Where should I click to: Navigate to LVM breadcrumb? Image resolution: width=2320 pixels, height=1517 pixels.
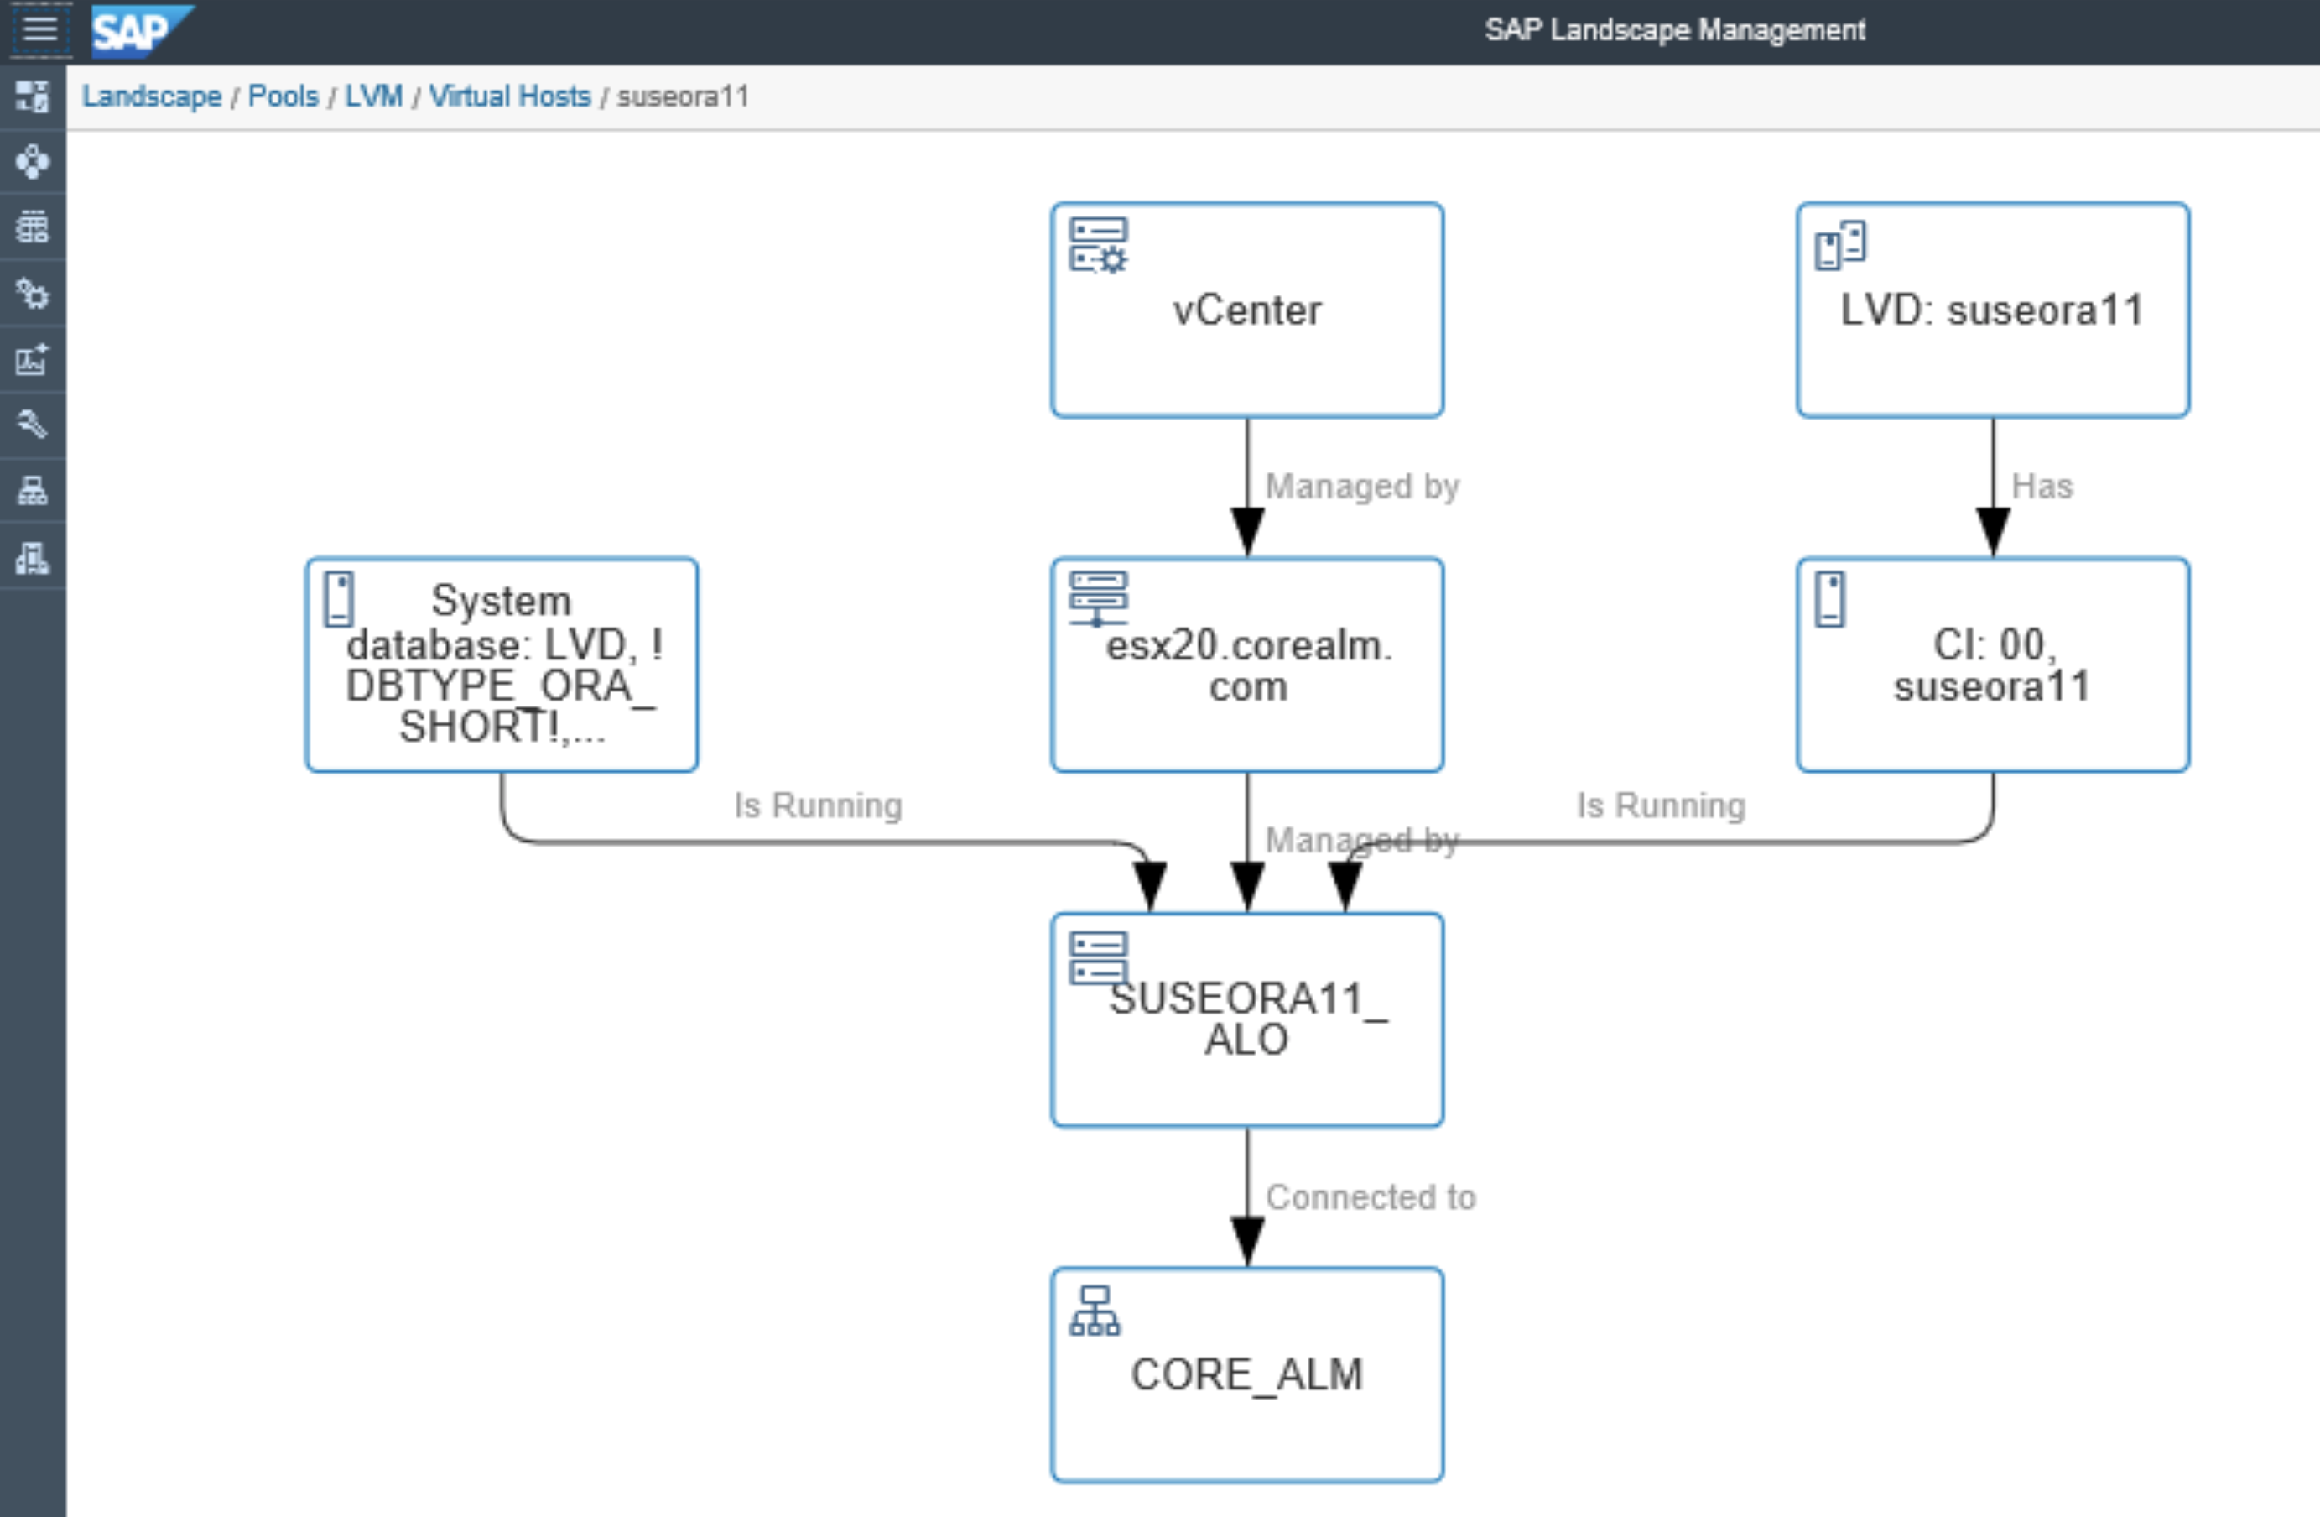(373, 96)
